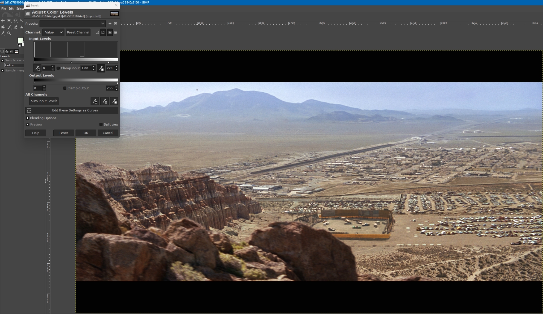Select the Zoom magnifier tool

coord(9,33)
